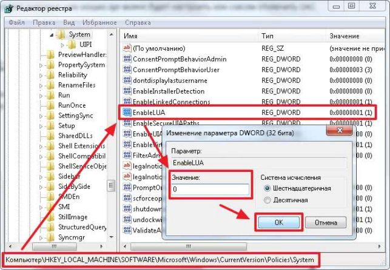This screenshot has width=390, height=270.
Task: Click tree pane scroll-down arrow
Action: 111,237
